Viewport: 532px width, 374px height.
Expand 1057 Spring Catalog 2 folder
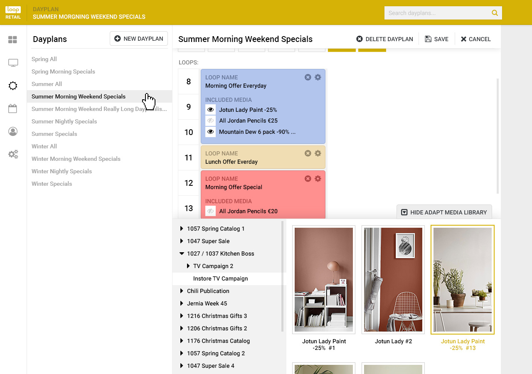182,353
